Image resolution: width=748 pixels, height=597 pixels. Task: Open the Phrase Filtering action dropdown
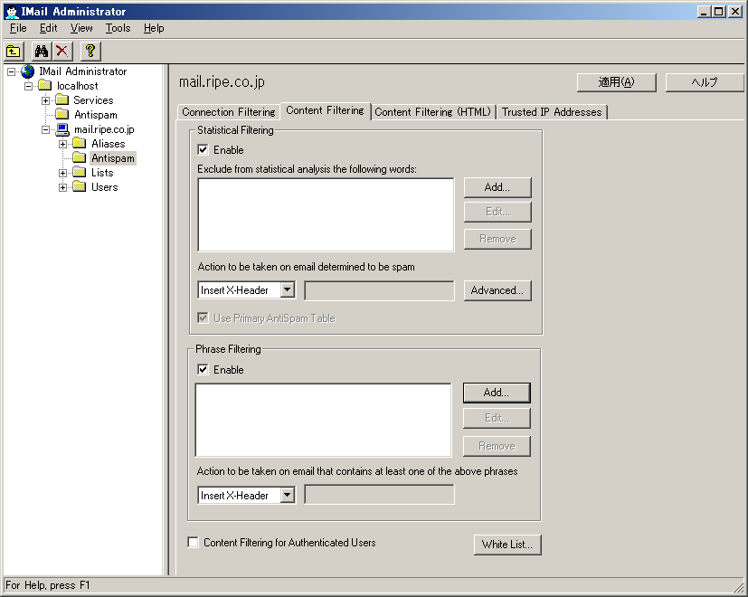point(287,496)
